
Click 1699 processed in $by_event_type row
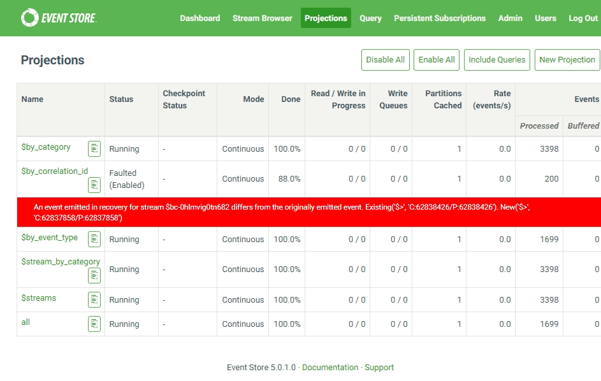[549, 239]
